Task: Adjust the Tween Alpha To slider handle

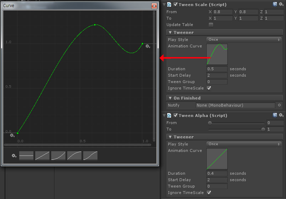Action: (263, 129)
